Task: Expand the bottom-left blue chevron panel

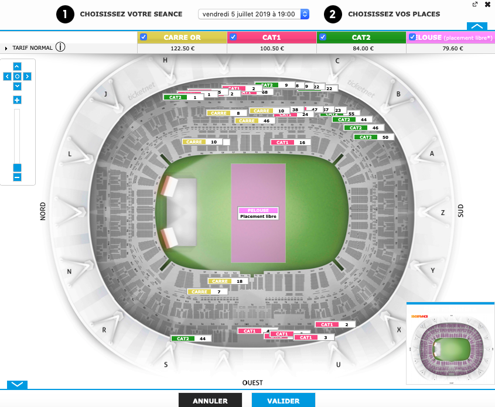Action: (17, 384)
